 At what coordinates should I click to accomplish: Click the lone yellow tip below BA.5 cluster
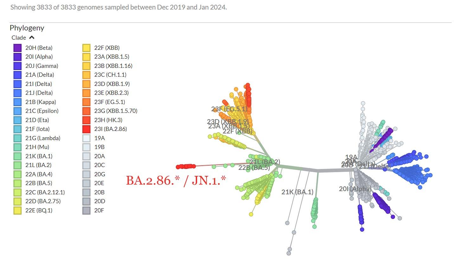point(251,214)
